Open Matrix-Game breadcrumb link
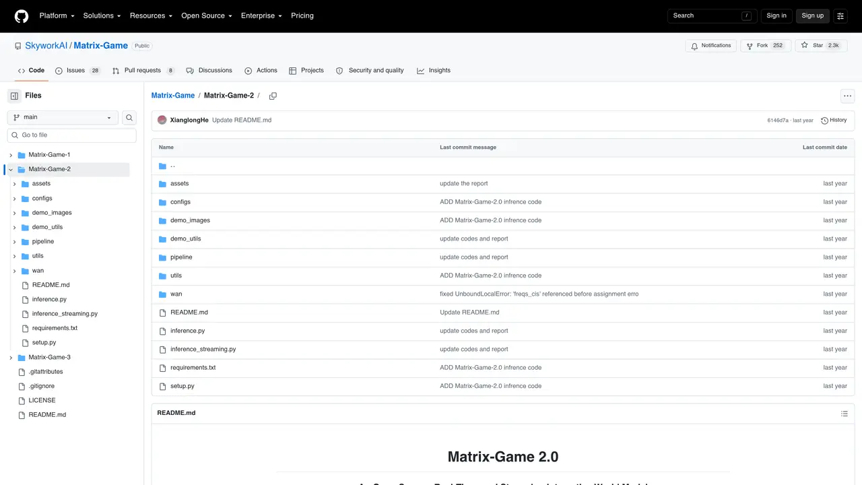Image resolution: width=862 pixels, height=485 pixels. (173, 96)
